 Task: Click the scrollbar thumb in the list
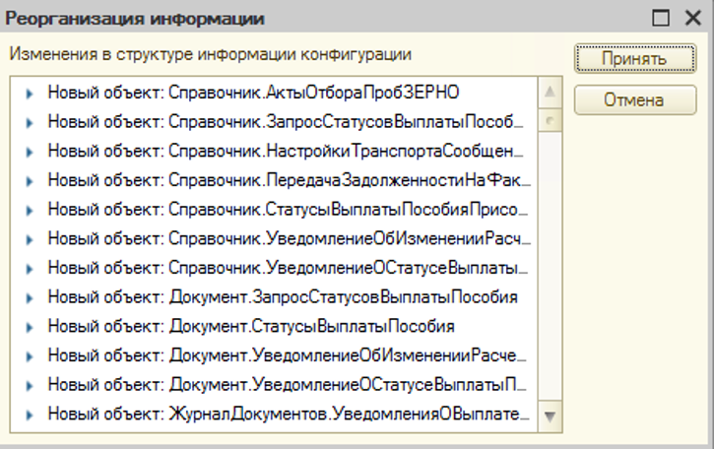click(551, 120)
